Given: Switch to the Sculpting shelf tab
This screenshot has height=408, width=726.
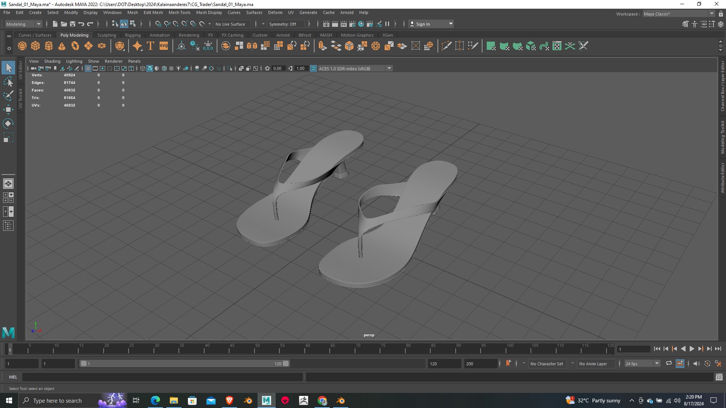Looking at the screenshot, I should [107, 35].
